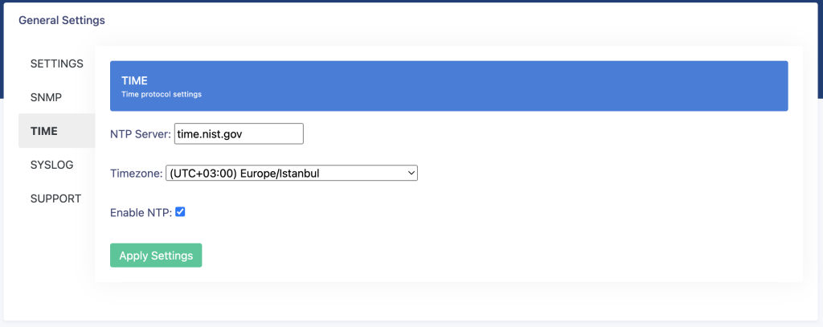Click the TIME title in blue banner
The width and height of the screenshot is (823, 327).
(x=134, y=81)
